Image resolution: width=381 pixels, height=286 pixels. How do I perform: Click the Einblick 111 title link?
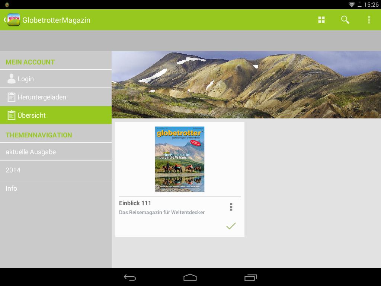point(135,203)
